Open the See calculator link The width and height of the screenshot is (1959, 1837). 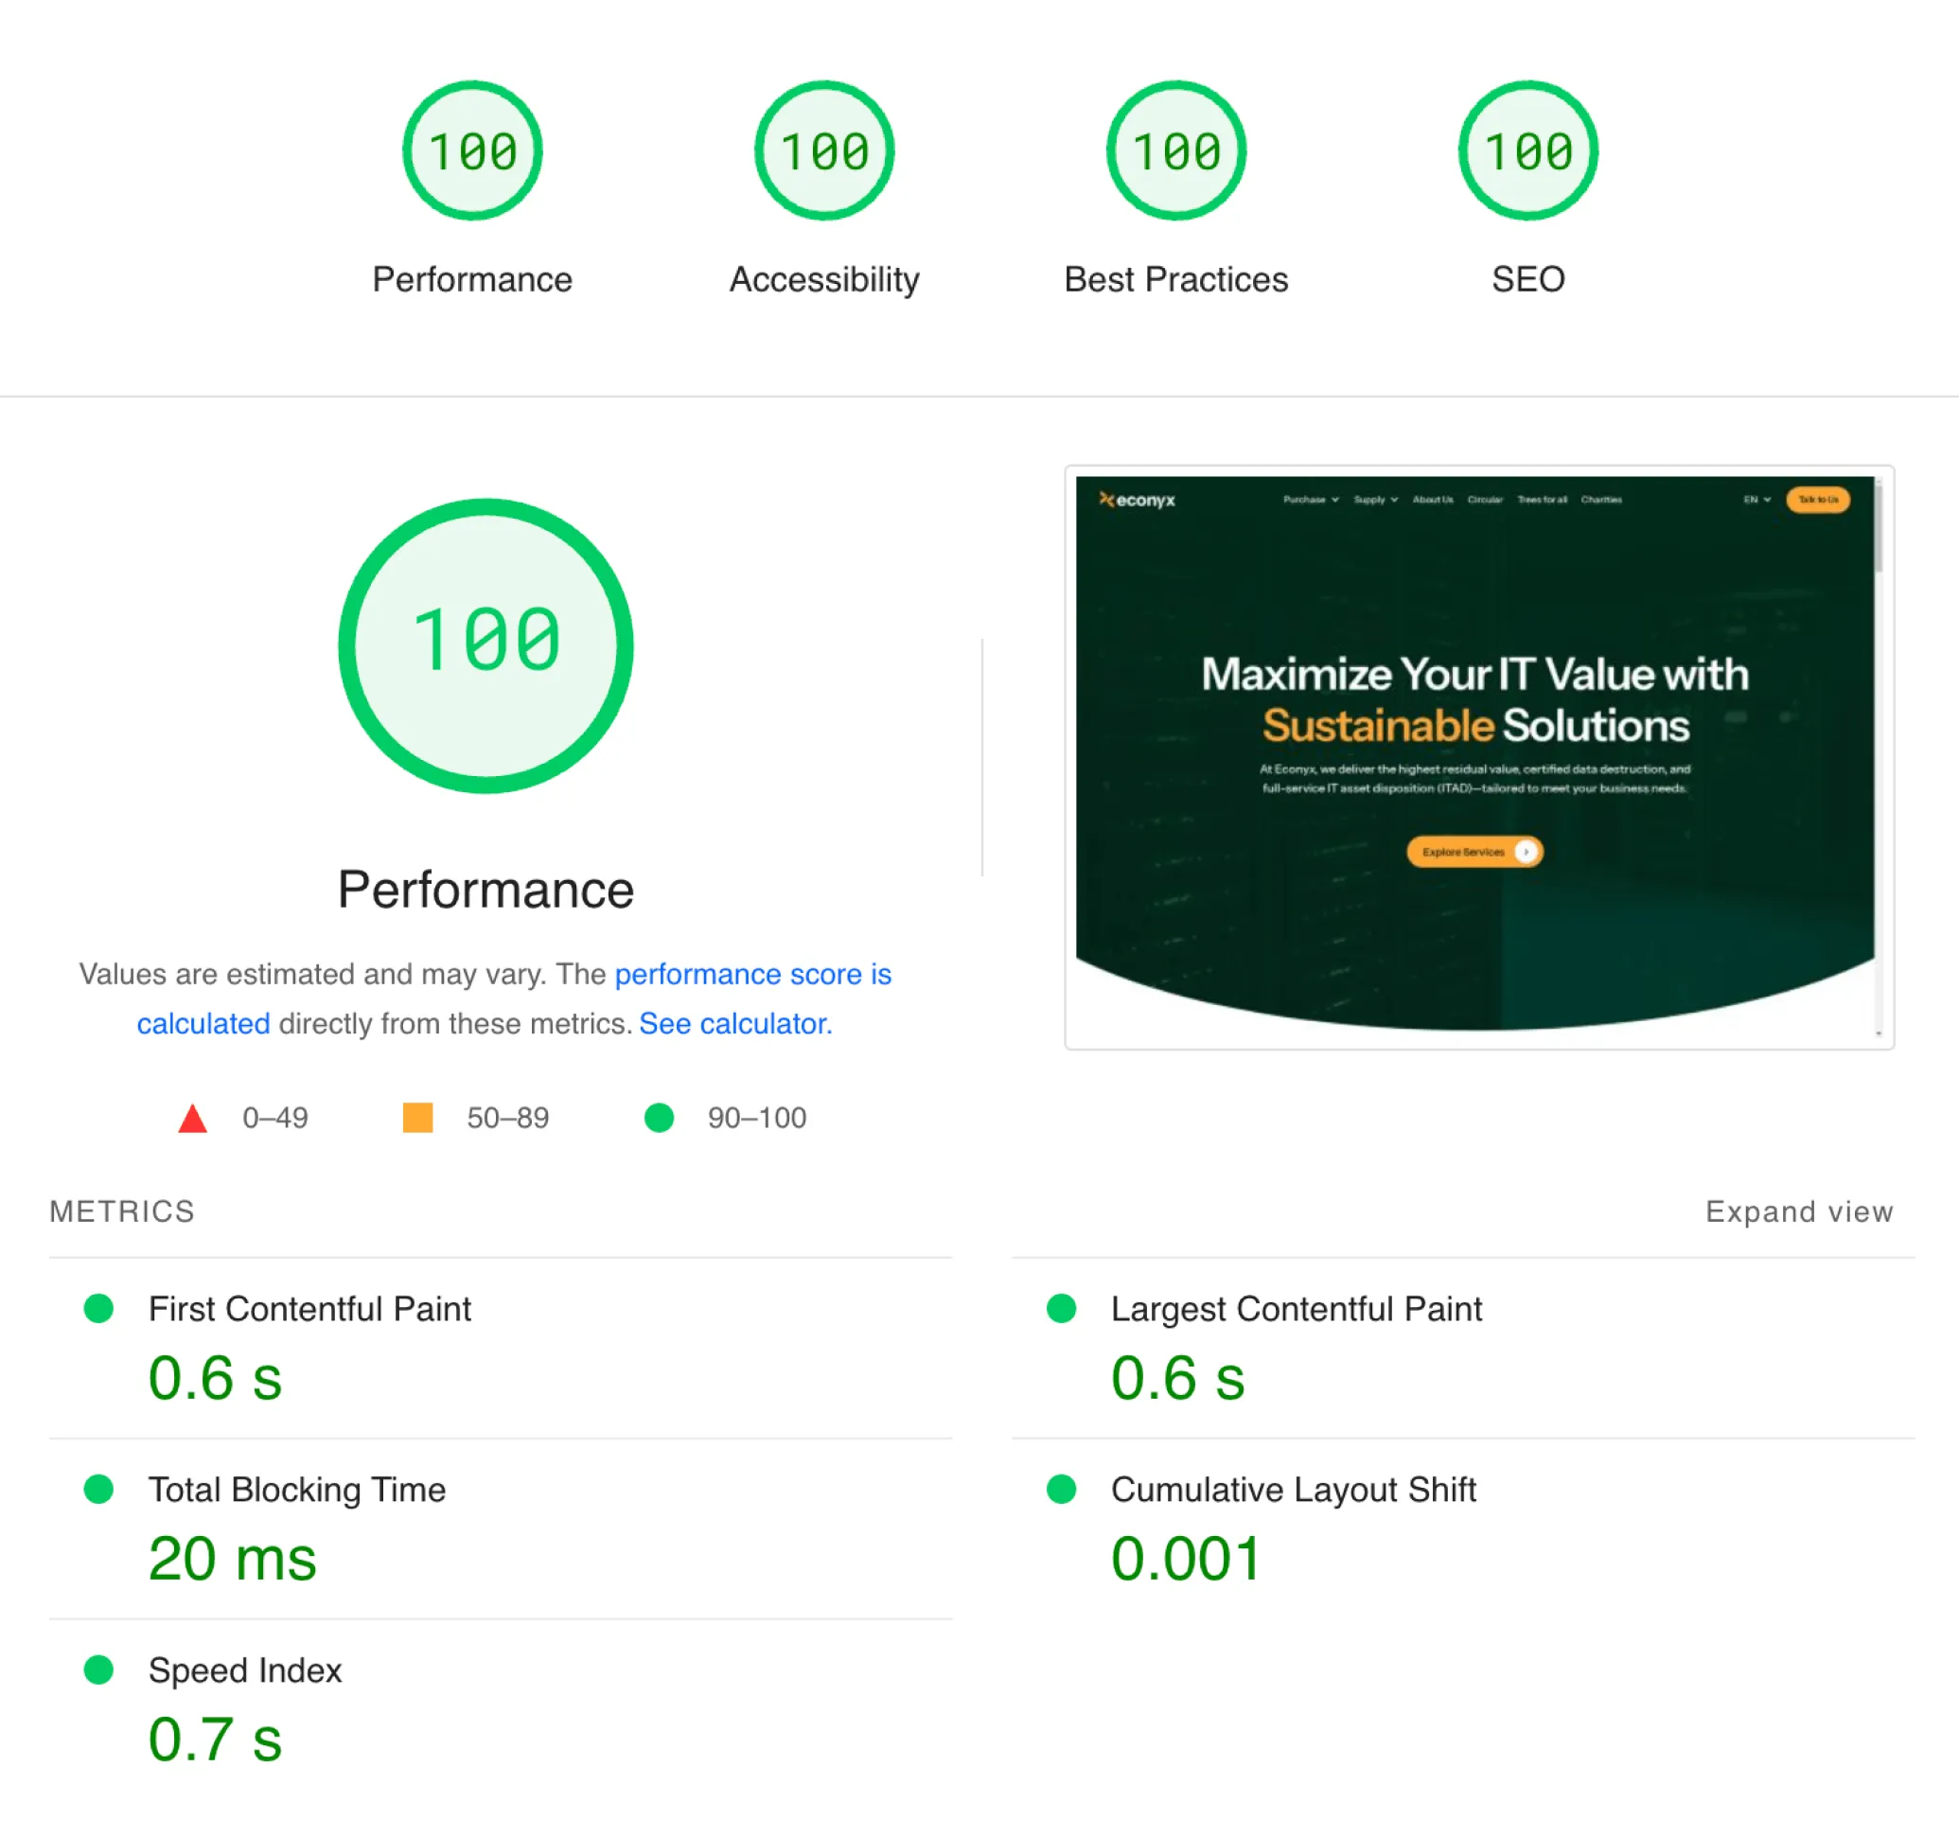point(735,1024)
